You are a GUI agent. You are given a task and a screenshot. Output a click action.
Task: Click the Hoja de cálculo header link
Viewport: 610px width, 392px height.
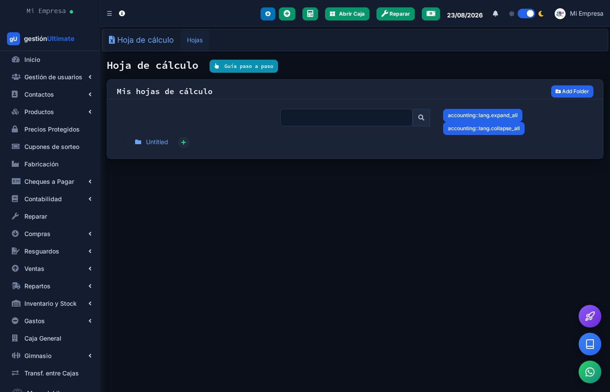coord(141,40)
